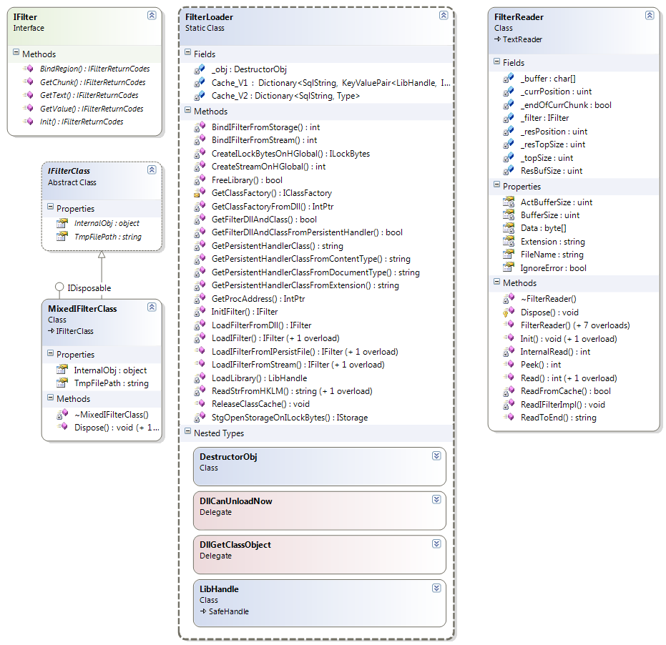Collapse FilterReader Methods section toggle
The width and height of the screenshot is (666, 645).
pos(496,281)
